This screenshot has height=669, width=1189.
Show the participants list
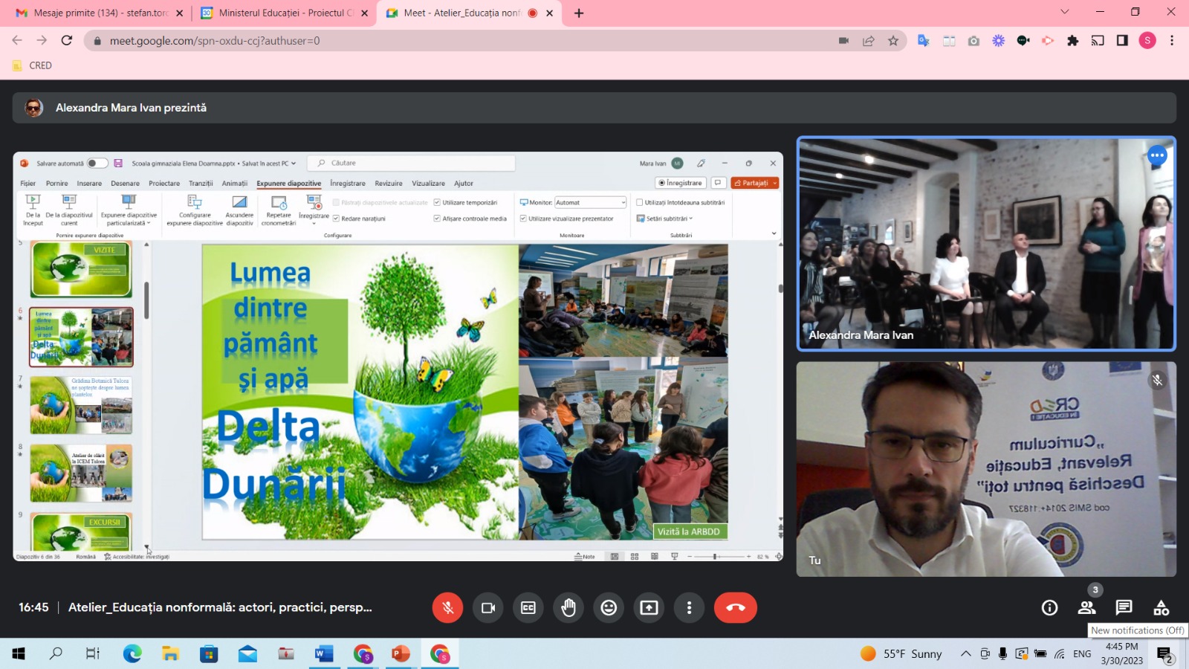tap(1086, 607)
